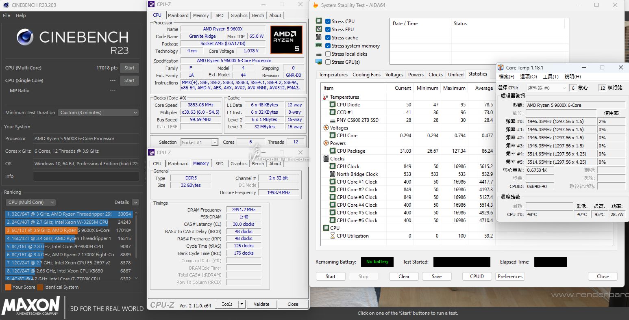Open AIDA64 CPUID panel button
This screenshot has width=629, height=320.
pos(477,277)
